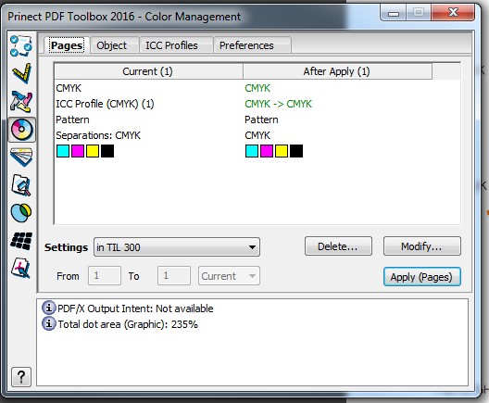Select green 'CMYK' in After Apply column
The width and height of the screenshot is (489, 403).
tap(257, 88)
